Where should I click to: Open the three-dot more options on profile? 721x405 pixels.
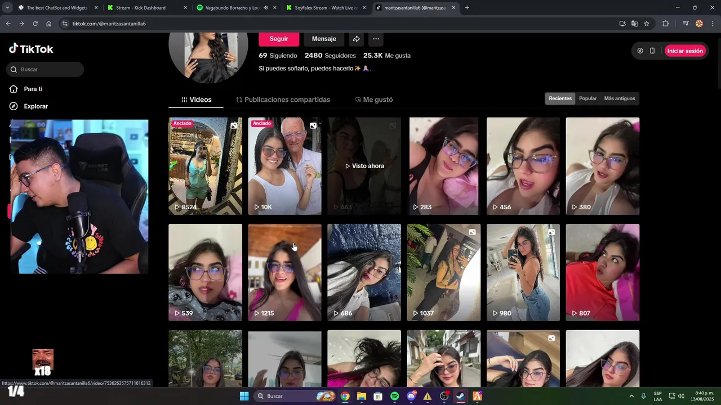(x=376, y=39)
